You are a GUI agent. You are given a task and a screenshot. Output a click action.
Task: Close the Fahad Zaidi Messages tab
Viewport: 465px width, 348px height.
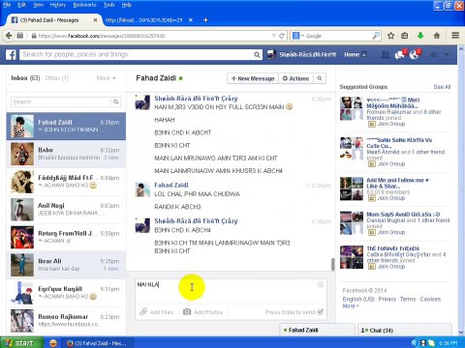(x=95, y=20)
